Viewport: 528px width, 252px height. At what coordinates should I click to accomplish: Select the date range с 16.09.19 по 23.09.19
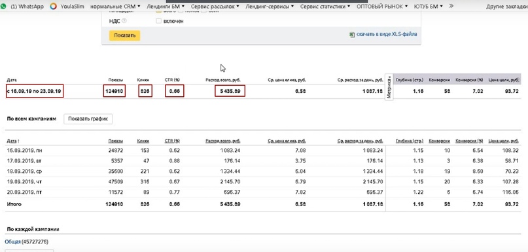coord(34,91)
